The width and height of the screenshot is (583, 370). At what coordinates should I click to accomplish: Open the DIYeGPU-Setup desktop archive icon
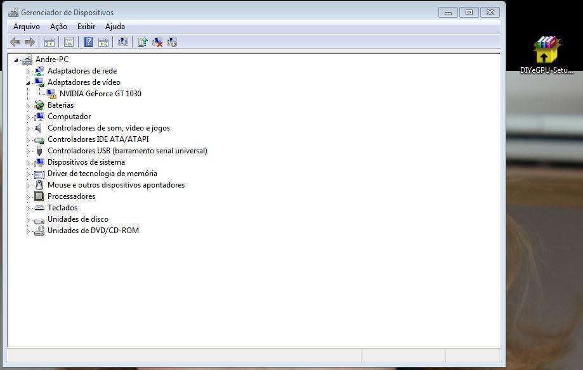[547, 49]
